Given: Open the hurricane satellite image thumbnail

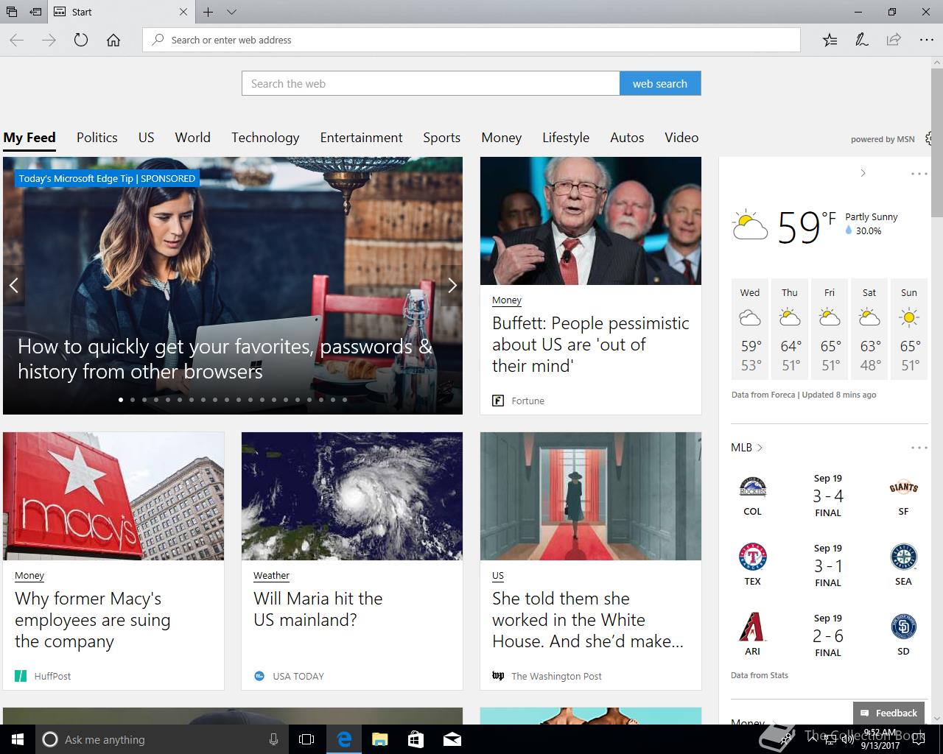Looking at the screenshot, I should tap(352, 496).
